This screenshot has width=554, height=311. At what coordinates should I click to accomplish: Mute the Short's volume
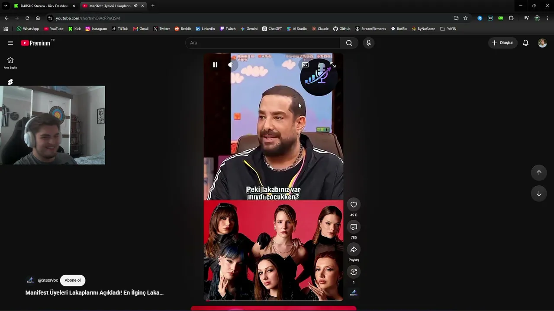pyautogui.click(x=231, y=65)
